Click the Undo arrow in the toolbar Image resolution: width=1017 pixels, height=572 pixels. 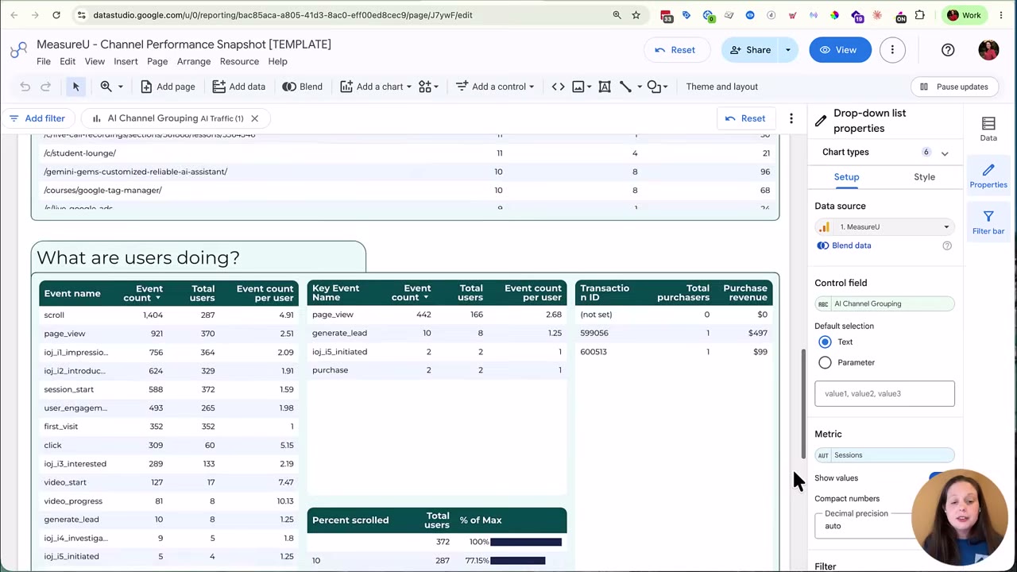[25, 87]
